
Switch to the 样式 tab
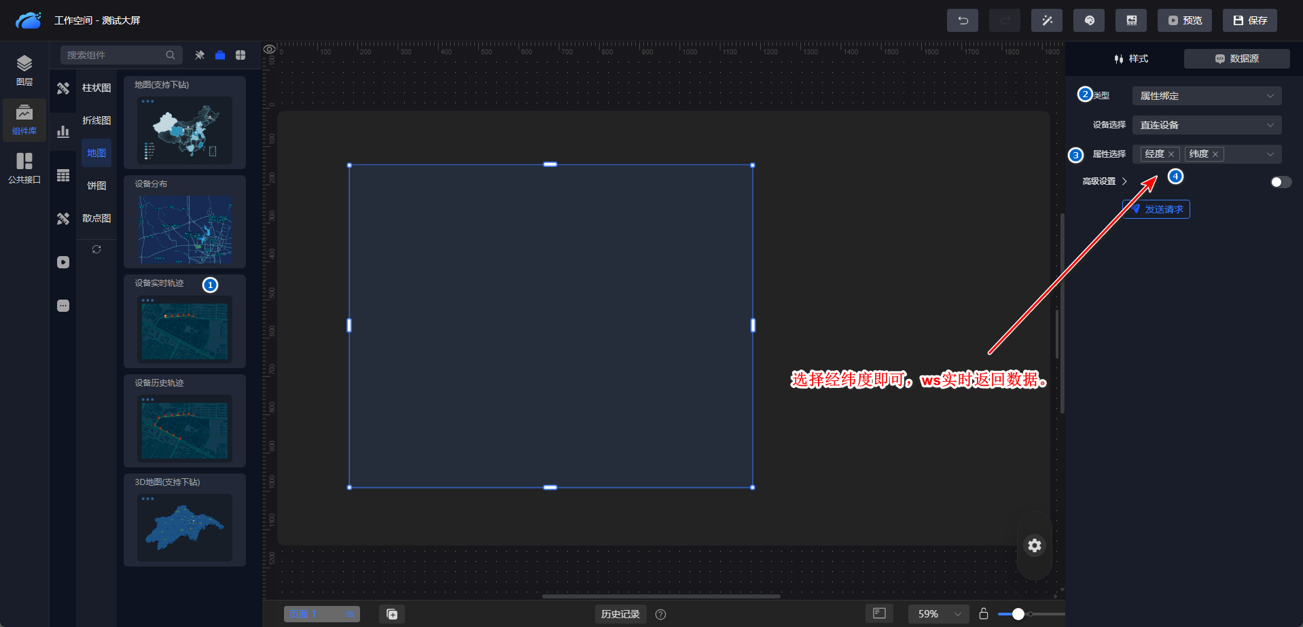point(1131,59)
